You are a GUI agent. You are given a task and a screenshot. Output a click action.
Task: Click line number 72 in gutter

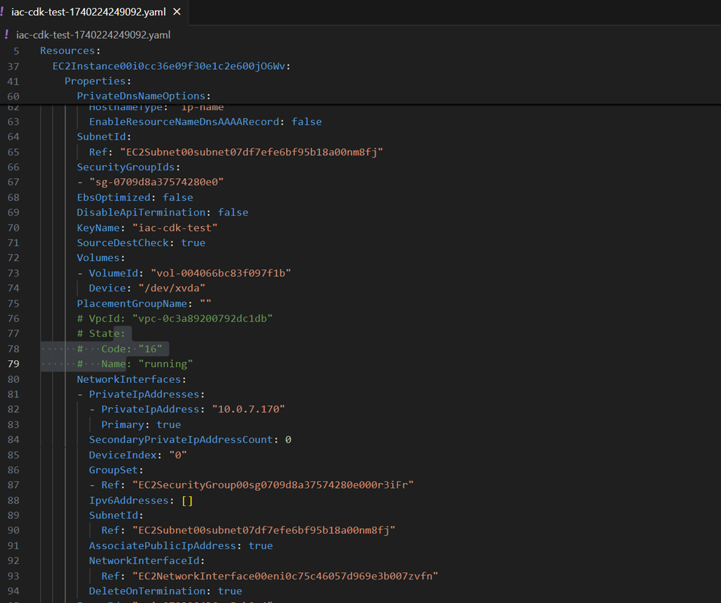(13, 258)
